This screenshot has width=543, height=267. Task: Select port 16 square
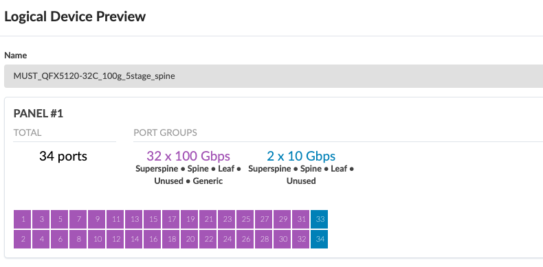(153, 240)
